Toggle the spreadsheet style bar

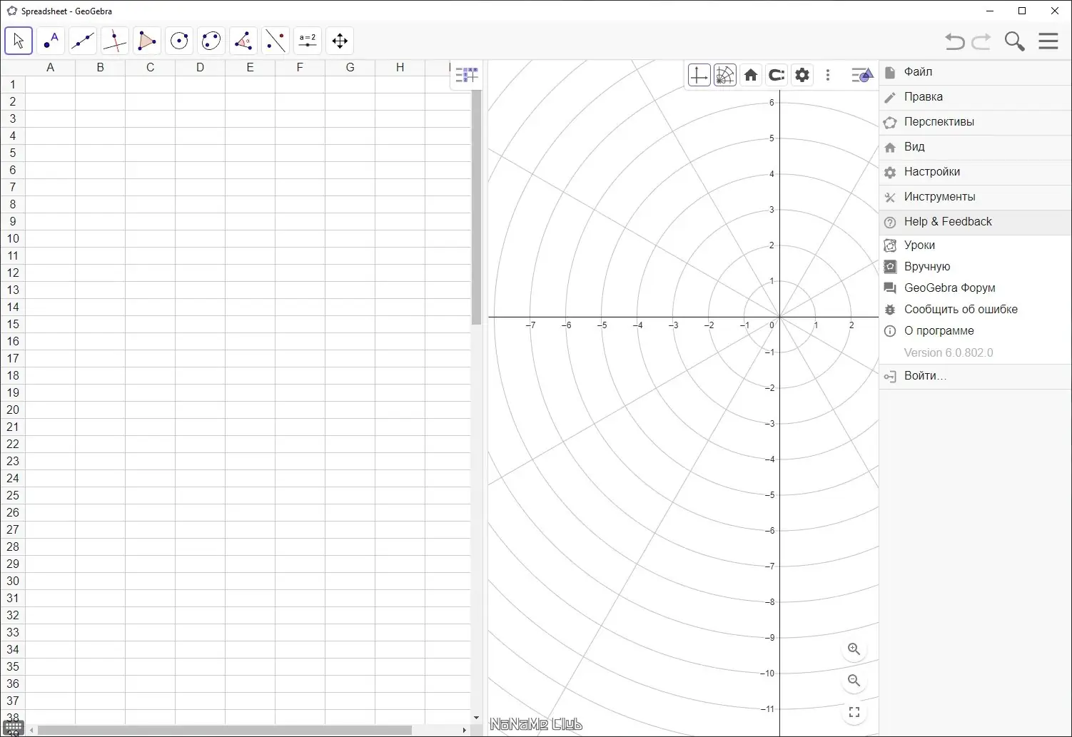coord(467,75)
